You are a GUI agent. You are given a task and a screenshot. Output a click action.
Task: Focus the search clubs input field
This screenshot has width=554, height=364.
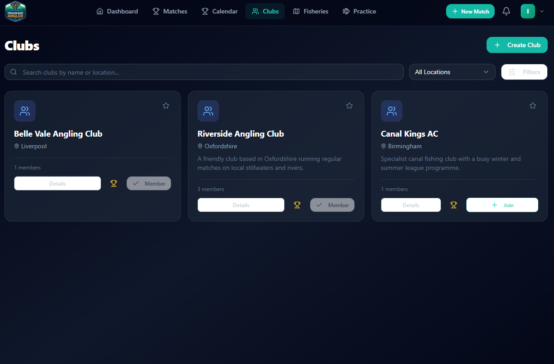(x=207, y=72)
